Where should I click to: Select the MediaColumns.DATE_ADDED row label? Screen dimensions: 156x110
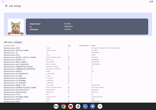[x=15, y=62]
